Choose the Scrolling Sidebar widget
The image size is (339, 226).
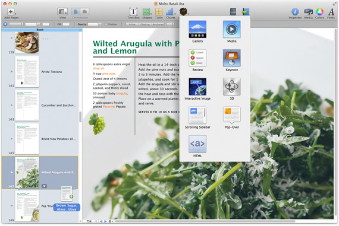197,115
